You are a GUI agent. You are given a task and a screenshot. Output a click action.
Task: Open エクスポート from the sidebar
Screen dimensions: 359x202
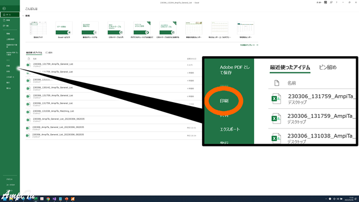[x=10, y=77]
